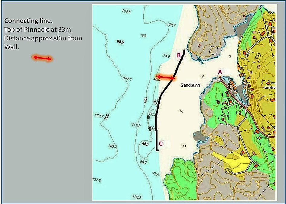
Task: Click the red distance arrow on map
Action: [165, 78]
